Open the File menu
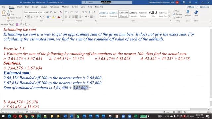Screen dimensions: 212x119 pos(4,7)
